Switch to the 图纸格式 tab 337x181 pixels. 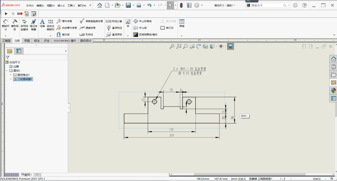(86, 41)
